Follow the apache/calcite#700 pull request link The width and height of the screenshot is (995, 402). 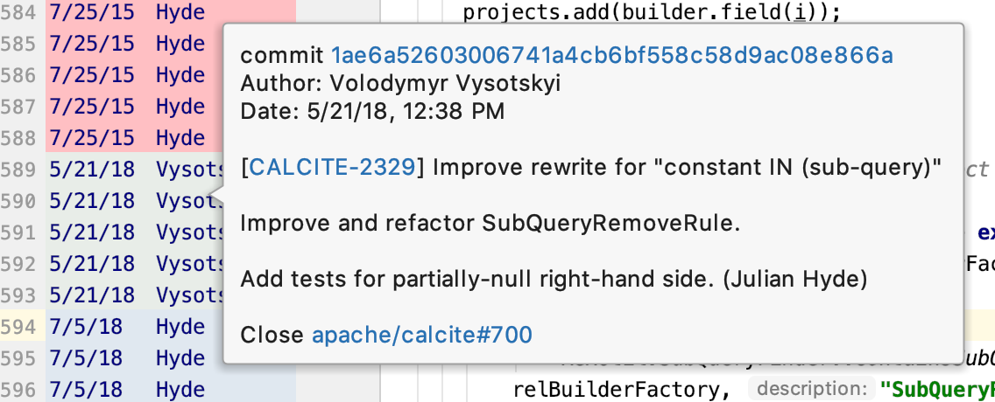(422, 335)
